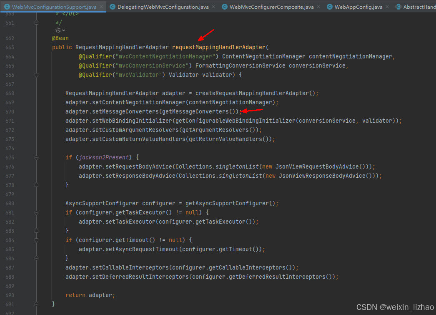Click fold end marker at line 686
The image size is (436, 315).
(36, 259)
